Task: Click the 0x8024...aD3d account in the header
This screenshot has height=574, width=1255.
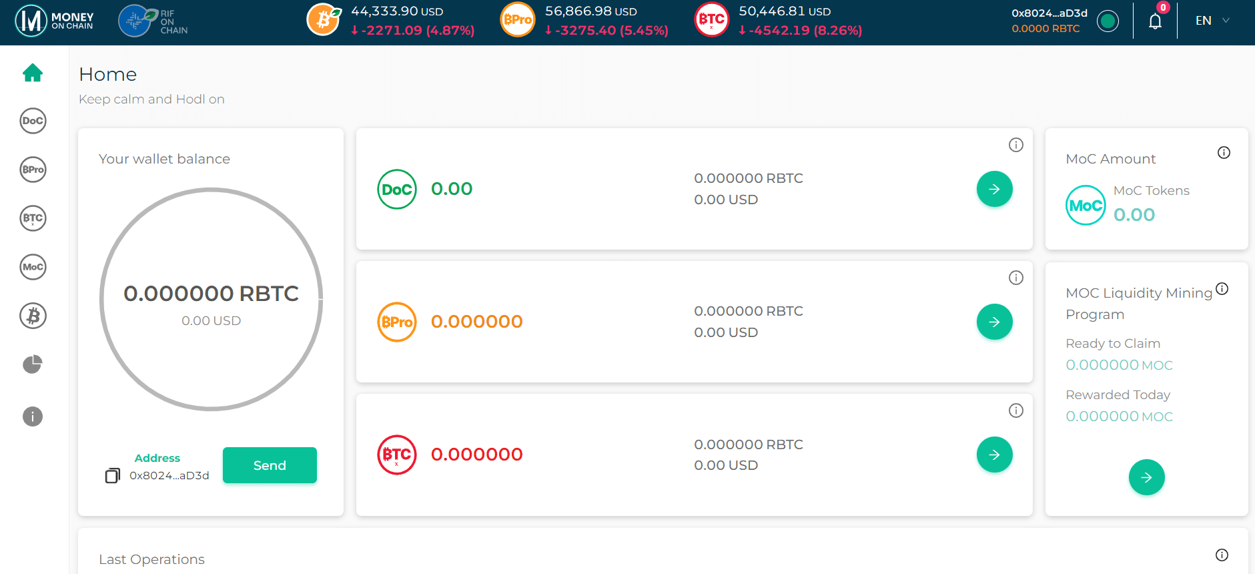Action: pyautogui.click(x=1050, y=13)
